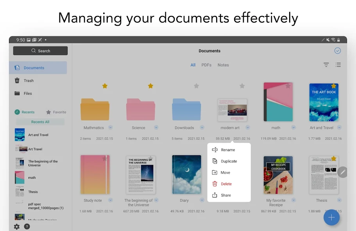
Task: Expand options arrow for My favorite Receipe
Action: pyautogui.click(x=293, y=200)
